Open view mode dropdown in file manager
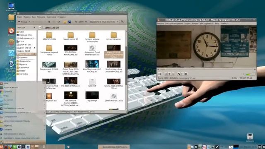 coord(104,22)
